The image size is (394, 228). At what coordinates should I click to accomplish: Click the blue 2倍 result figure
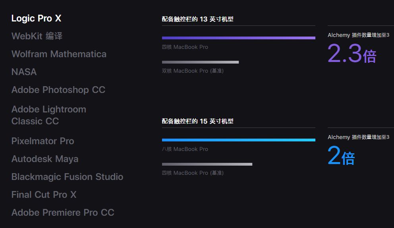click(341, 156)
